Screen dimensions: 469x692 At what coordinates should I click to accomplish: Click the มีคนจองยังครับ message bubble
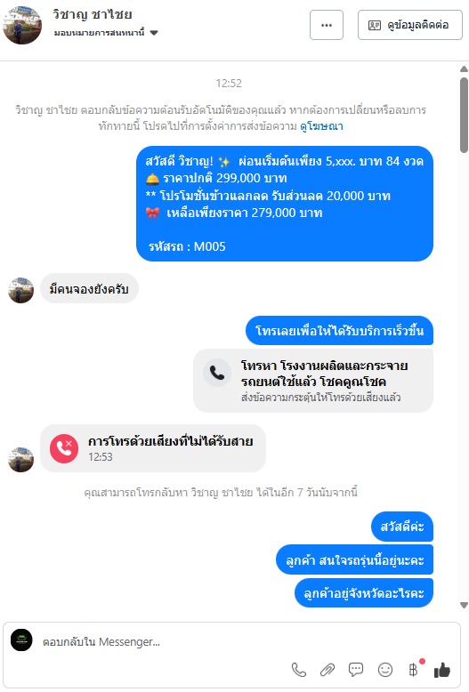89,288
